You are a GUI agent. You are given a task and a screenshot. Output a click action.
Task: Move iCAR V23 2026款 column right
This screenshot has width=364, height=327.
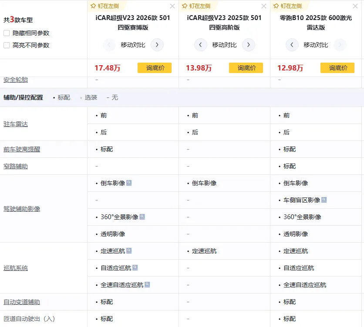[x=157, y=45]
